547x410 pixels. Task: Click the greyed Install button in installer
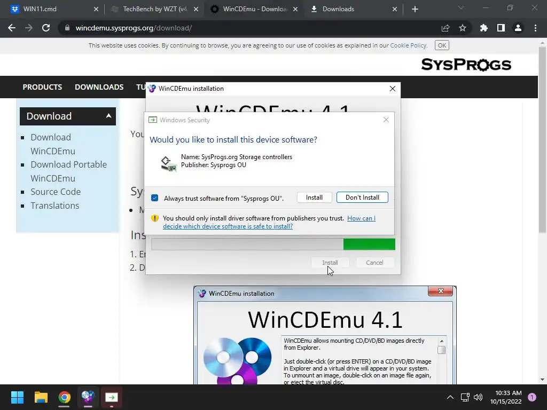330,263
